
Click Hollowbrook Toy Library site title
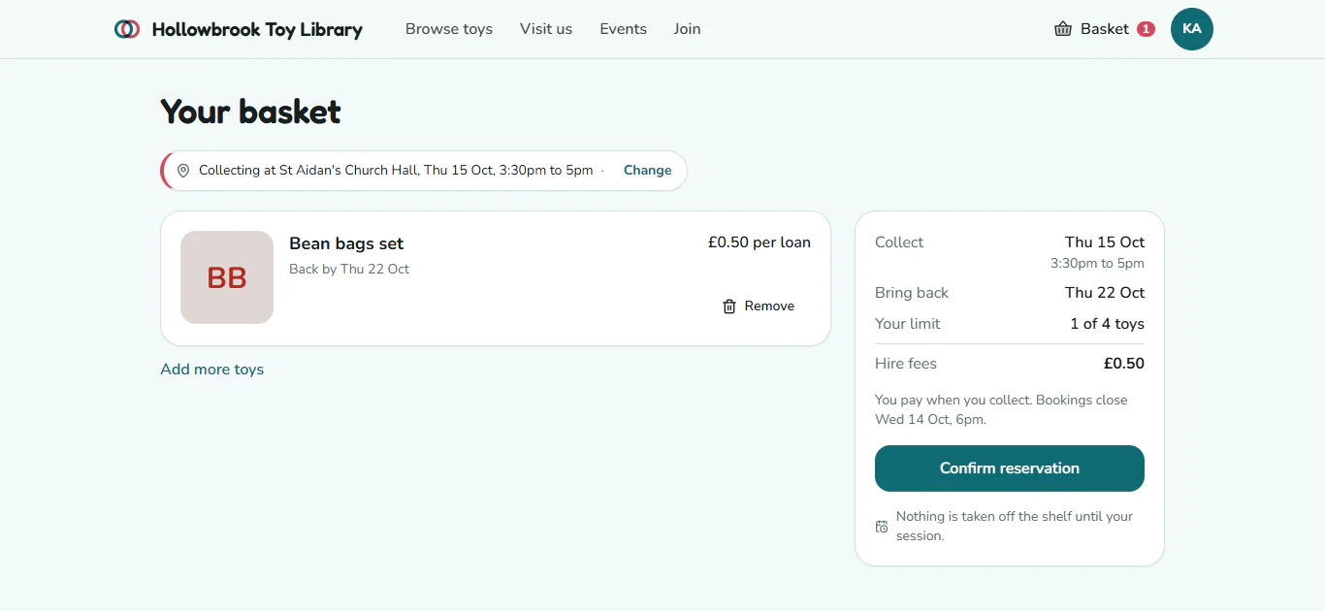point(257,29)
